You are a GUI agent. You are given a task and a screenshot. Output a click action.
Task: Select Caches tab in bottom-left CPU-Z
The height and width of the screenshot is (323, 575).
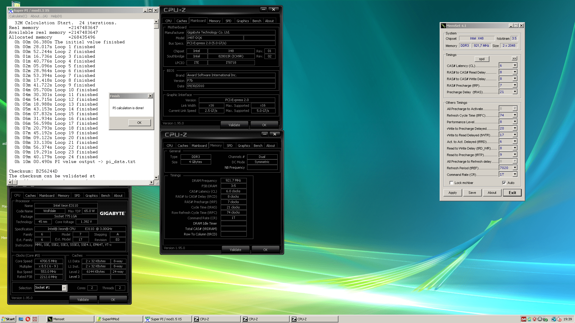pos(30,196)
